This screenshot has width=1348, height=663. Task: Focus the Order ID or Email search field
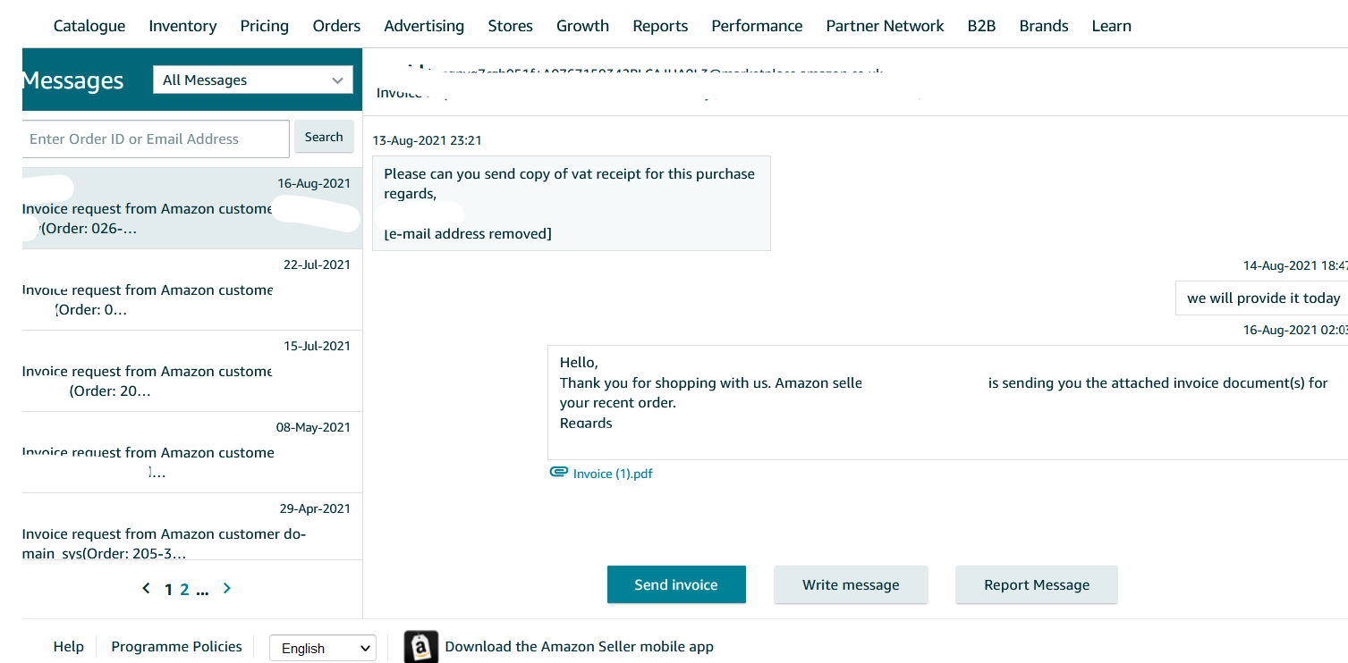point(156,138)
